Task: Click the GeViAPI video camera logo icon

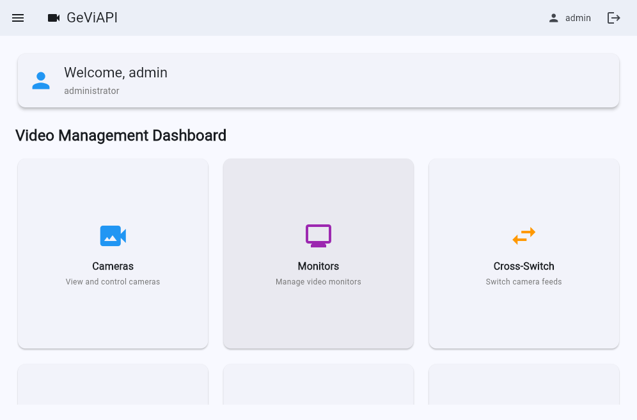Action: tap(54, 18)
